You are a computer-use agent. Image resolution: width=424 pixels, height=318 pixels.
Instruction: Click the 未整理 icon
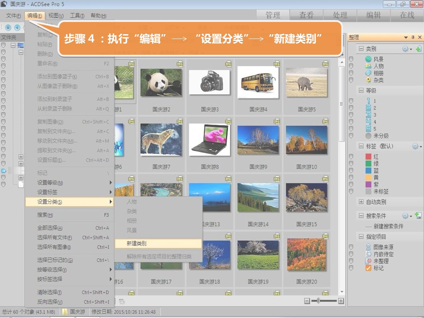368,261
